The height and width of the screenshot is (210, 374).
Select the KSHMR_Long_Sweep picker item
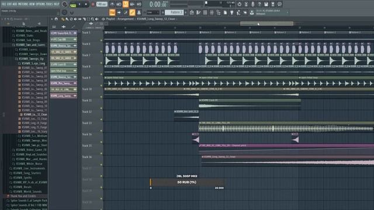64,96
